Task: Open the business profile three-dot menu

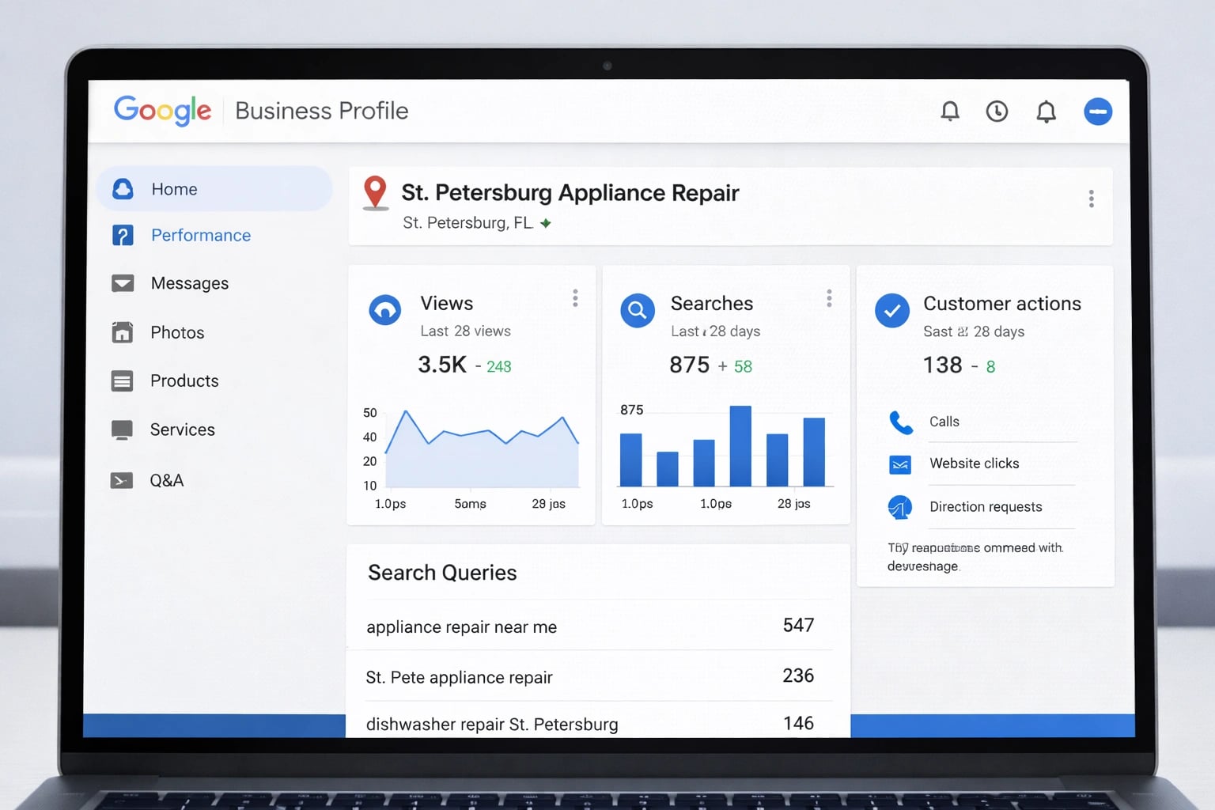Action: 1091,199
